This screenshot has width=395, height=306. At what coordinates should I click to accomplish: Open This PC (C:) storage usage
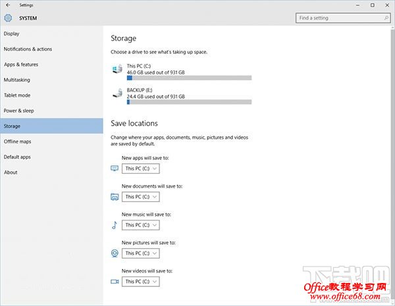pos(182,72)
